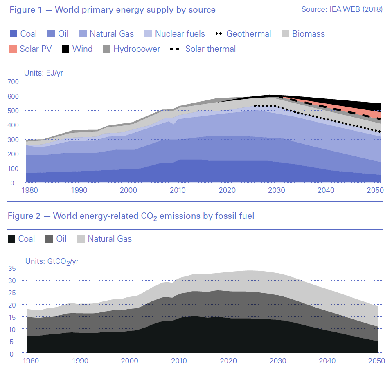Click the 'Units: EJ/yr' label
392x370 pixels.
[43, 73]
